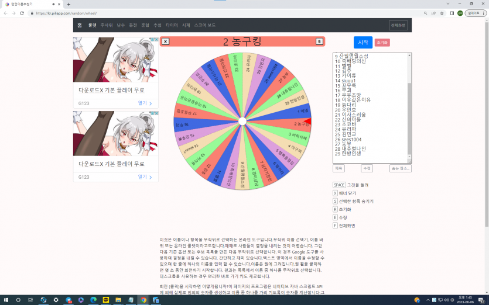Open the 타이머 nav item
Viewport: 489px width, 305px height.
[172, 25]
